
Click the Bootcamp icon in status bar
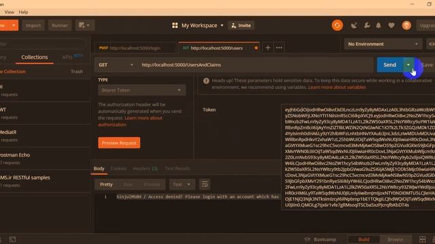click(307, 239)
